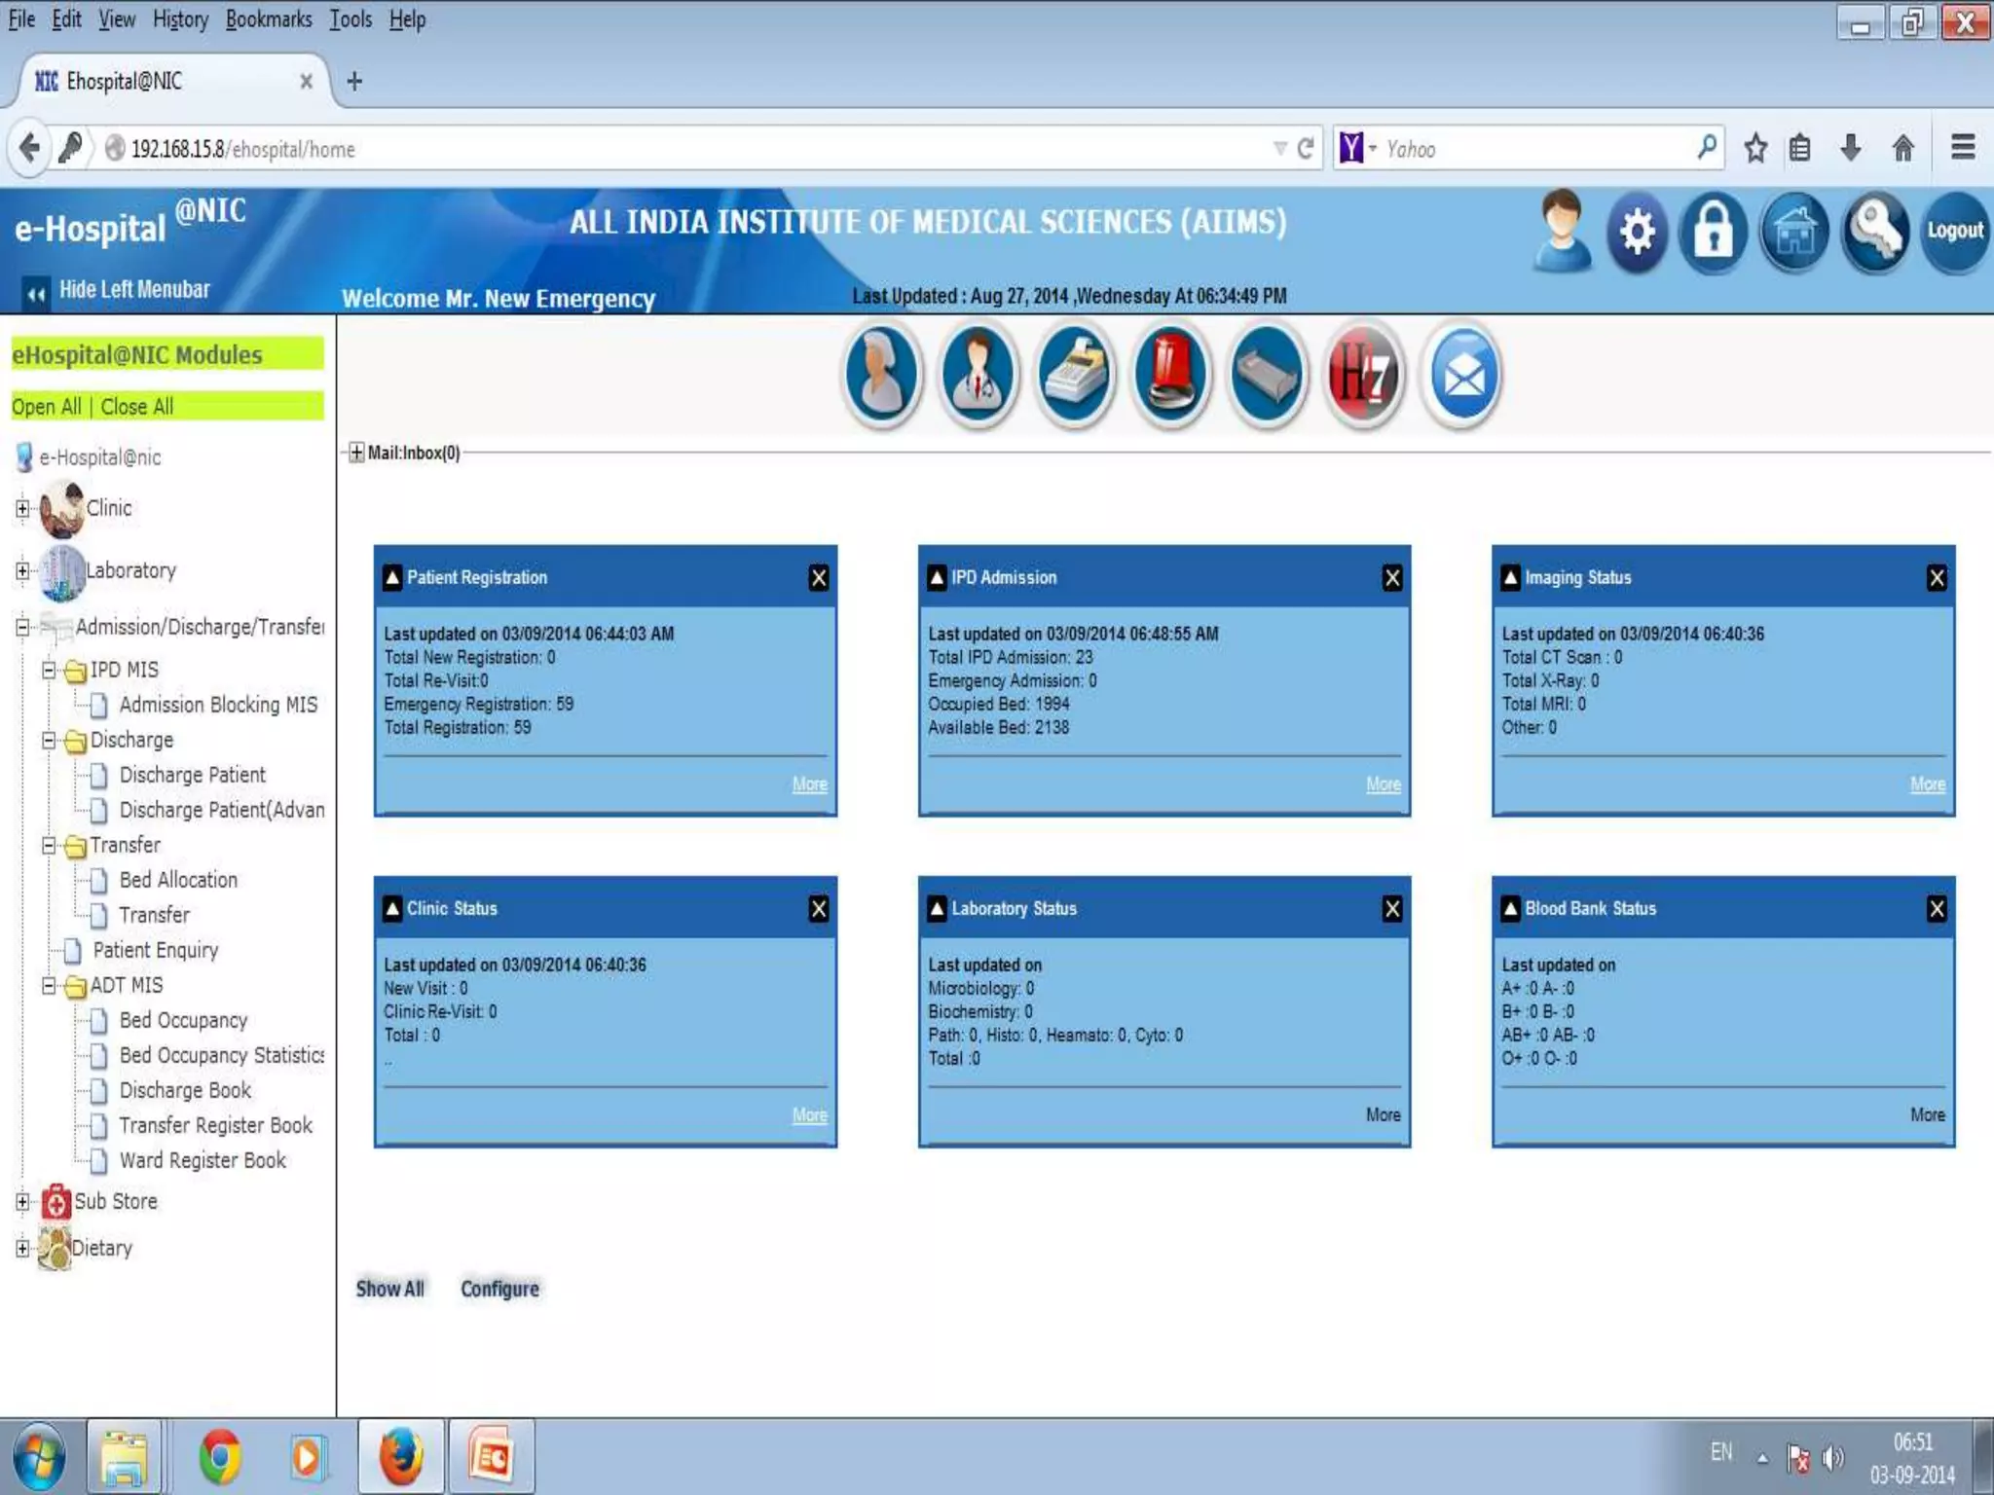The height and width of the screenshot is (1495, 1994).
Task: Close the IPD Admission widget
Action: [x=1392, y=578]
